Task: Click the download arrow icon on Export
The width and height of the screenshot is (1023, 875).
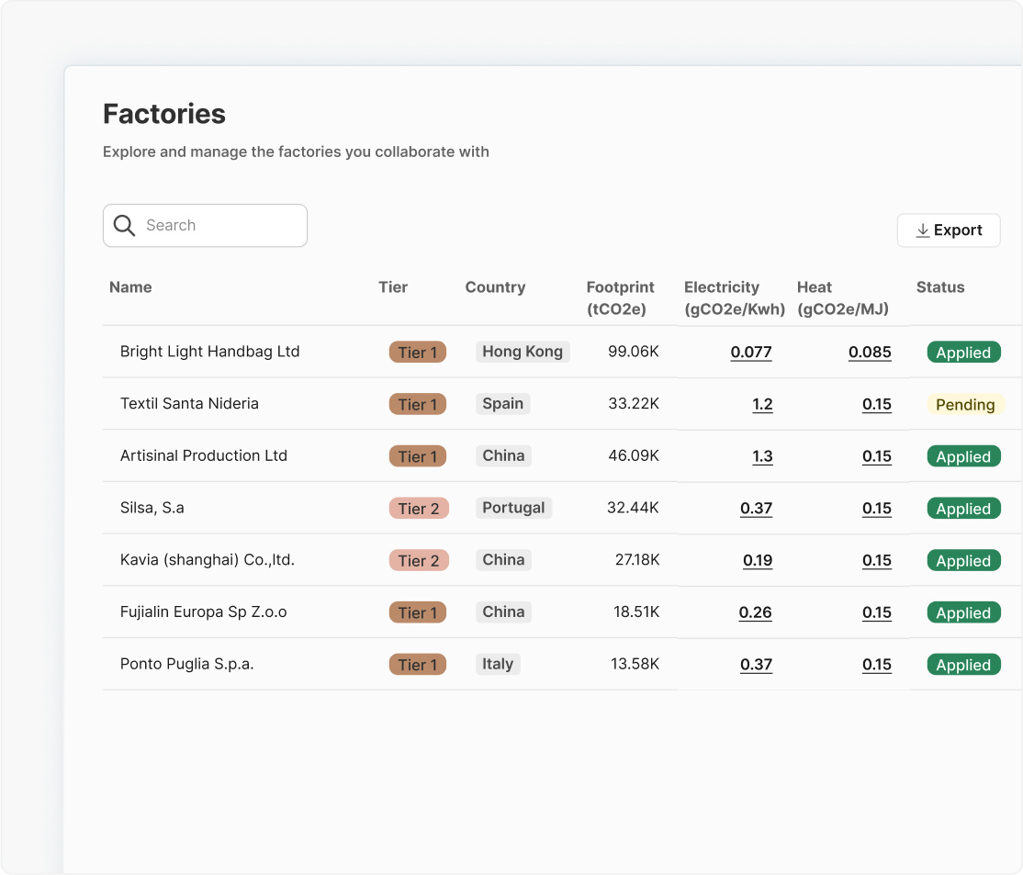Action: pos(922,230)
